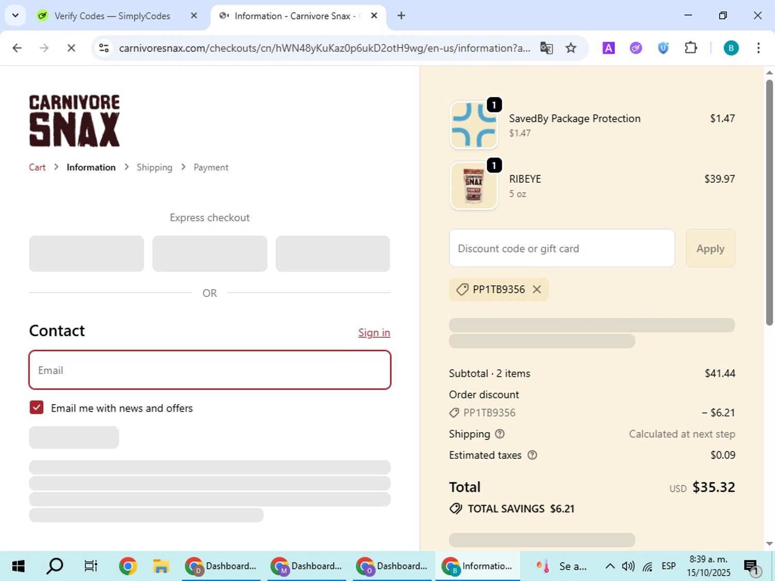This screenshot has height=581, width=775.
Task: Bookmark this page with star icon
Action: tap(571, 48)
